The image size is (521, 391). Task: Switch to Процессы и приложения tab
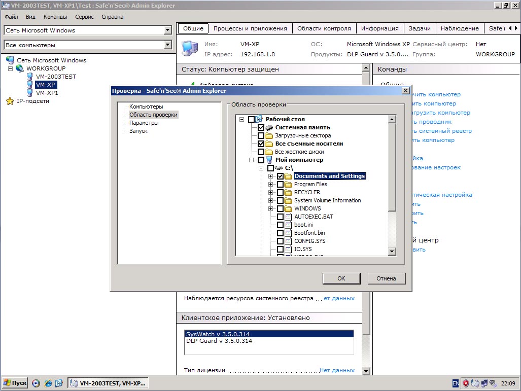pyautogui.click(x=250, y=28)
